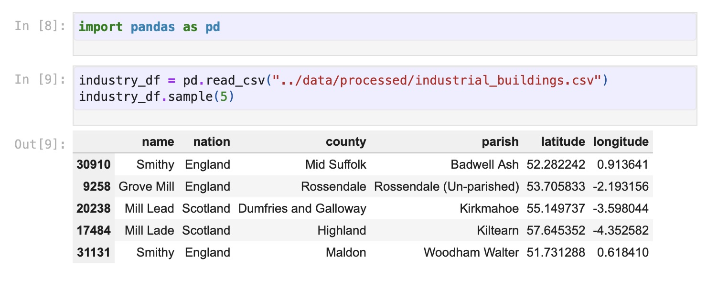Click row index 9258
Screen dimensions: 707x302
click(x=96, y=187)
